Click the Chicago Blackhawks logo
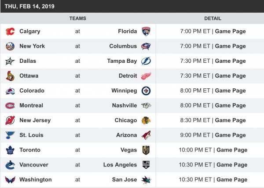The width and height of the screenshot is (264, 188). pyautogui.click(x=146, y=120)
